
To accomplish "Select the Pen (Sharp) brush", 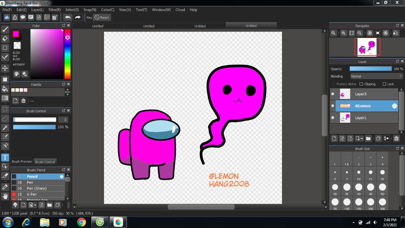I will (x=38, y=188).
